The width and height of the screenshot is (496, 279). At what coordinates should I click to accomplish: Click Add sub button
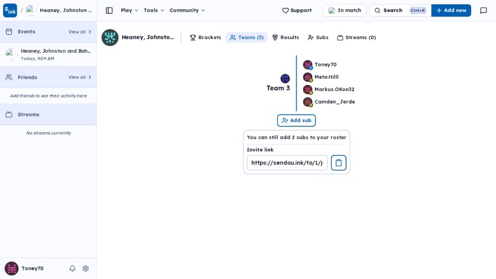point(296,120)
